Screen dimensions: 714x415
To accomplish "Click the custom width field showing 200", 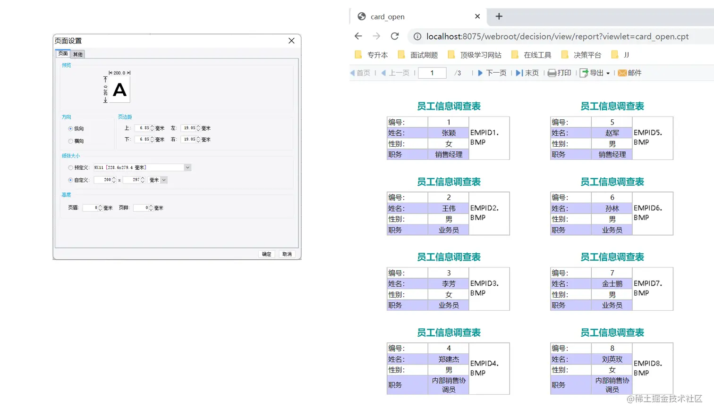I will pyautogui.click(x=103, y=180).
